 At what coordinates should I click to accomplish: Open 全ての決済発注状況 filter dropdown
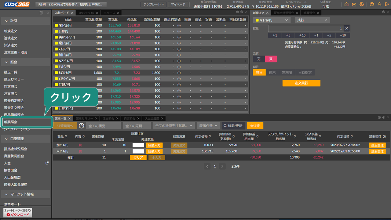click(x=174, y=126)
